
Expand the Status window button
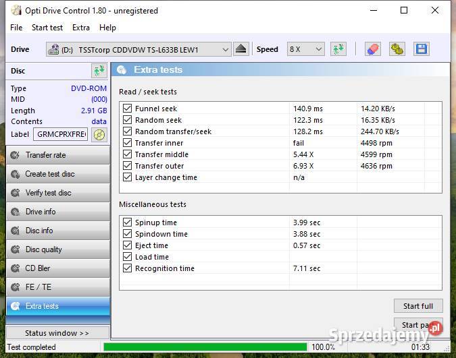pos(57,333)
